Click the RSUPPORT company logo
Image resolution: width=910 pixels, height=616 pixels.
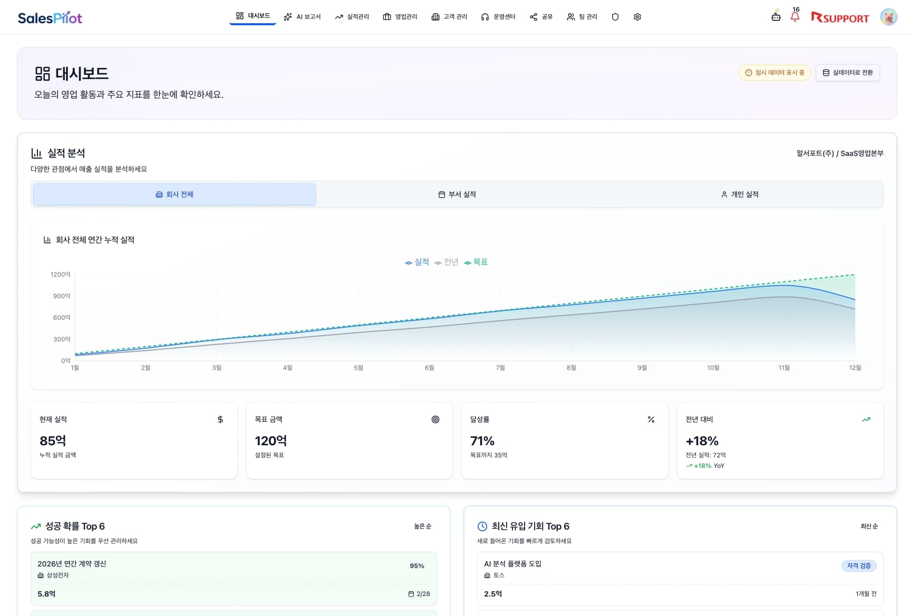(839, 18)
